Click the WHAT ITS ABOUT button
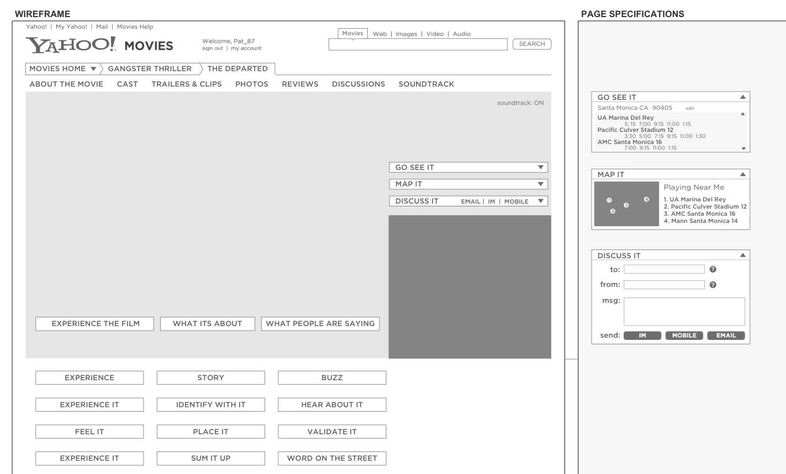Image resolution: width=786 pixels, height=474 pixels. tap(208, 324)
